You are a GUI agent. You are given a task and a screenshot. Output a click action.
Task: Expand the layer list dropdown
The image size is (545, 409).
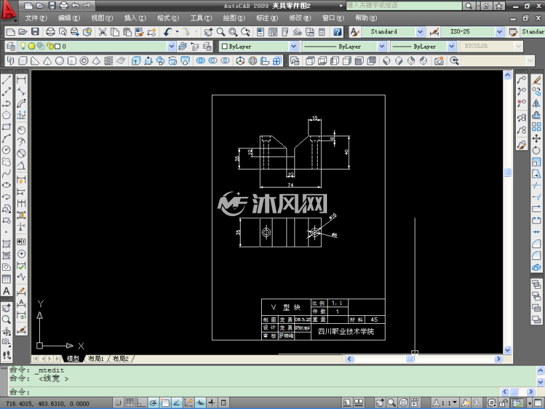click(x=171, y=47)
